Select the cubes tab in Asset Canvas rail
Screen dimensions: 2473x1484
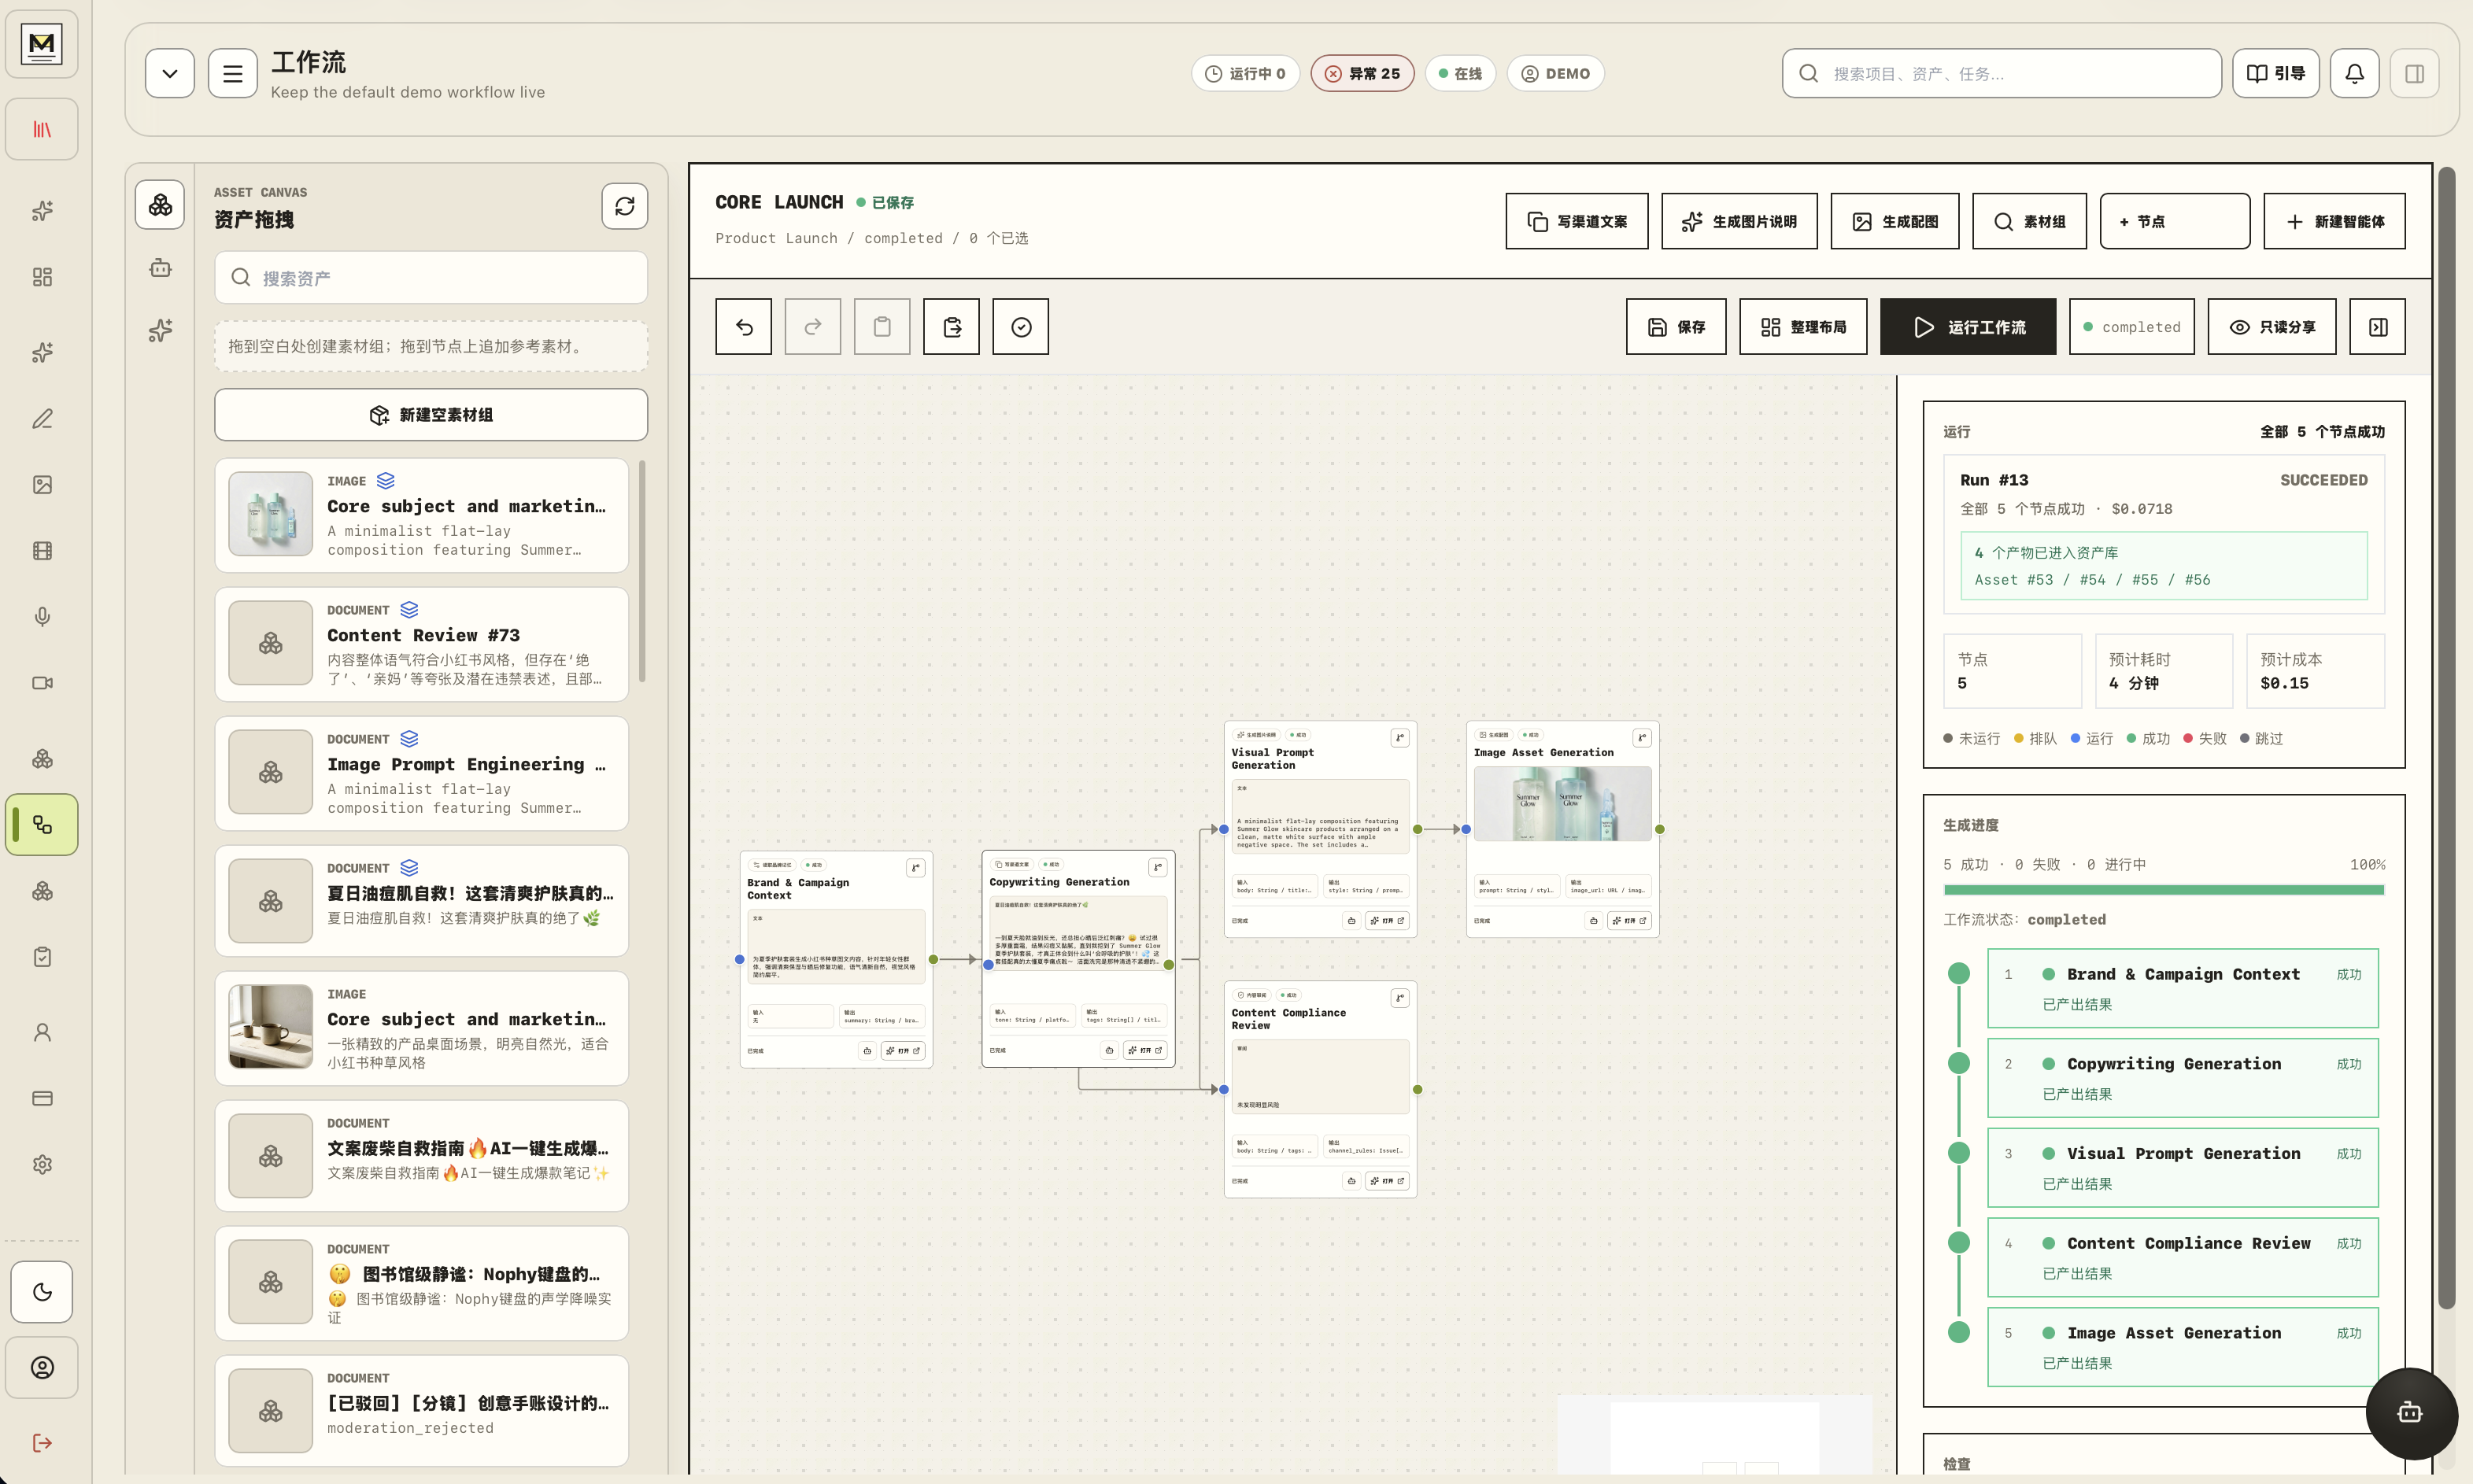click(160, 205)
